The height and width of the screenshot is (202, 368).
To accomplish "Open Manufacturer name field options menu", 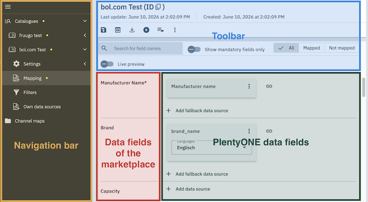I will tap(249, 86).
